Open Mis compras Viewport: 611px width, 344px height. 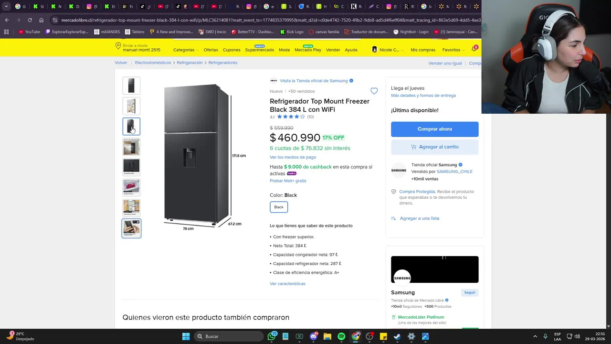pos(423,50)
